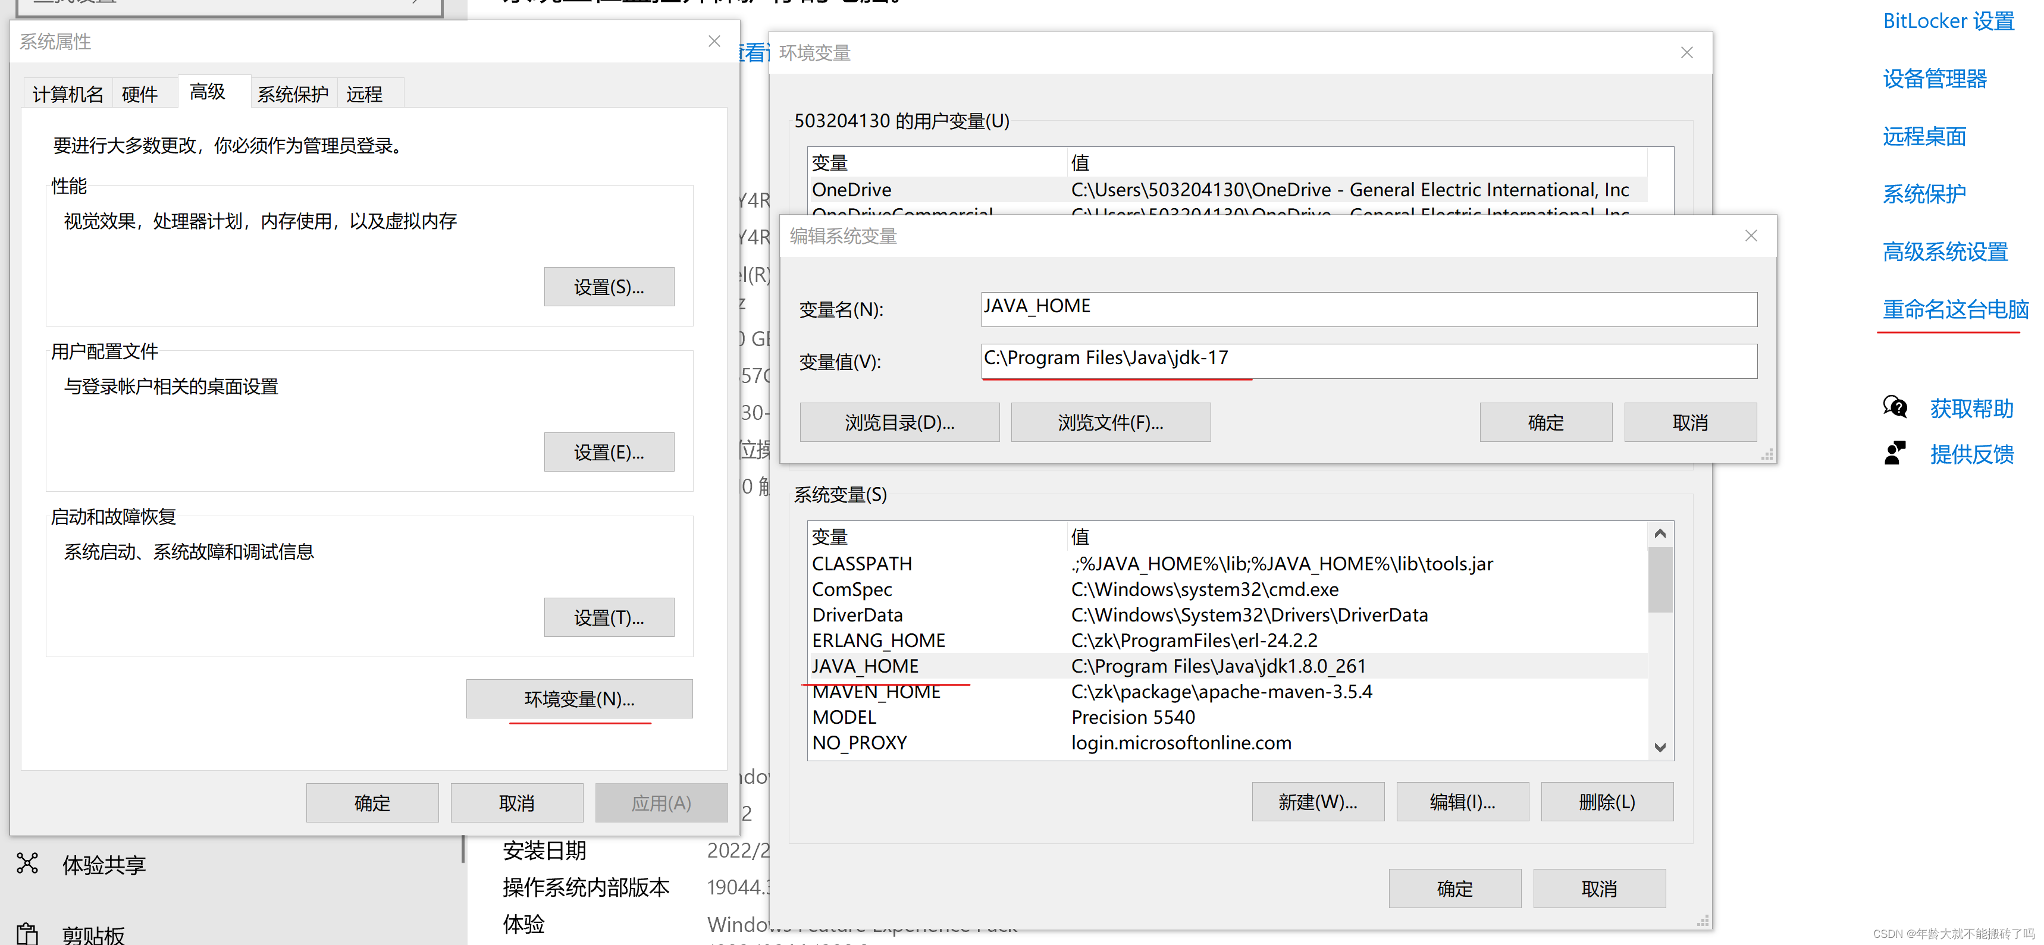Screen dimensions: 2044x945
Task: Confirm 系统属性 with 确定
Action: [372, 802]
